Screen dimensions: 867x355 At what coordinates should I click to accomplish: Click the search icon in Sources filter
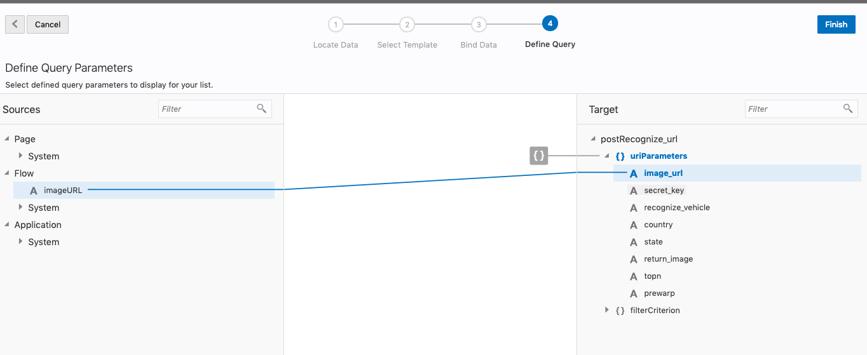(261, 109)
